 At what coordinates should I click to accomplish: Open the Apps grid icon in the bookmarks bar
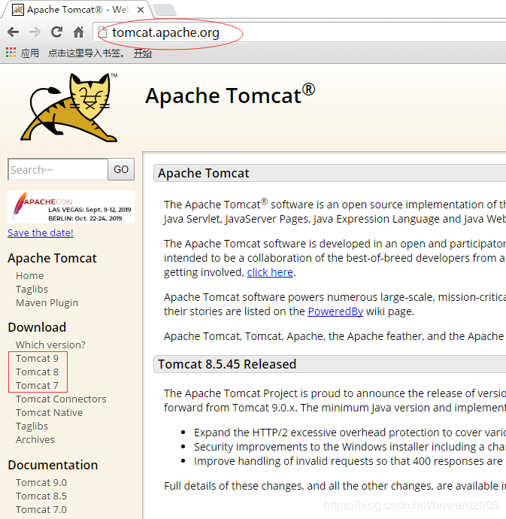[11, 53]
